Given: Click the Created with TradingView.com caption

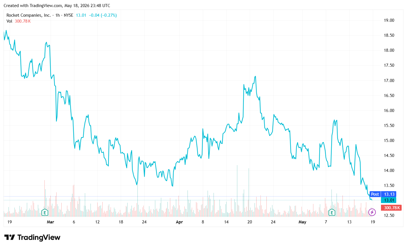Looking at the screenshot, I should (57, 6).
